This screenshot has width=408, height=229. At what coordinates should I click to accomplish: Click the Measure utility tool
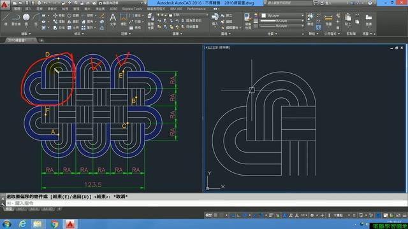(x=328, y=20)
